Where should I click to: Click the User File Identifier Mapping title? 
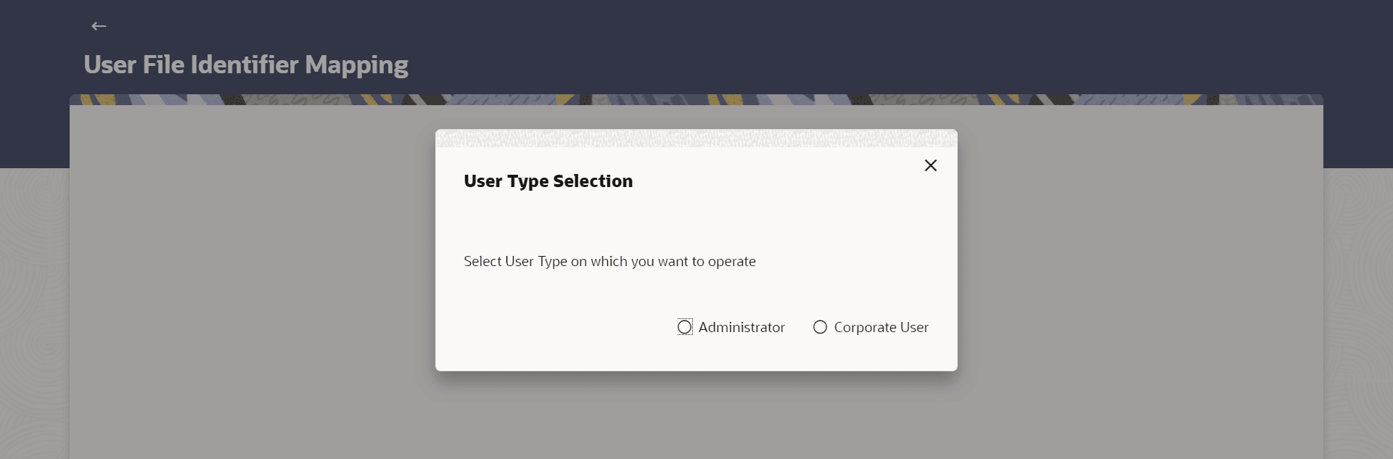[x=246, y=65]
